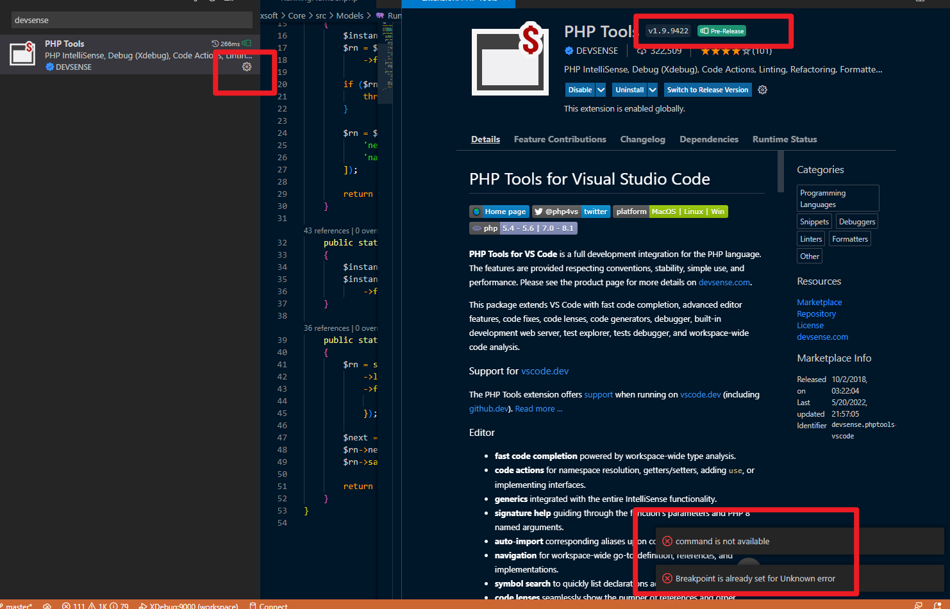The width and height of the screenshot is (950, 609).
Task: Click the feedback icon in the status bar
Action: tap(919, 605)
